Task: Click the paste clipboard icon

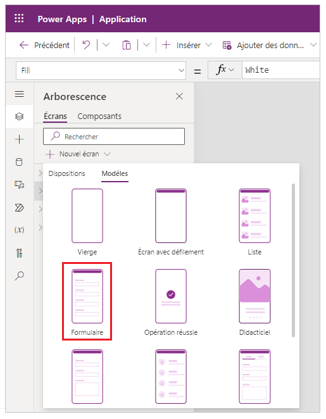Action: pyautogui.click(x=127, y=45)
